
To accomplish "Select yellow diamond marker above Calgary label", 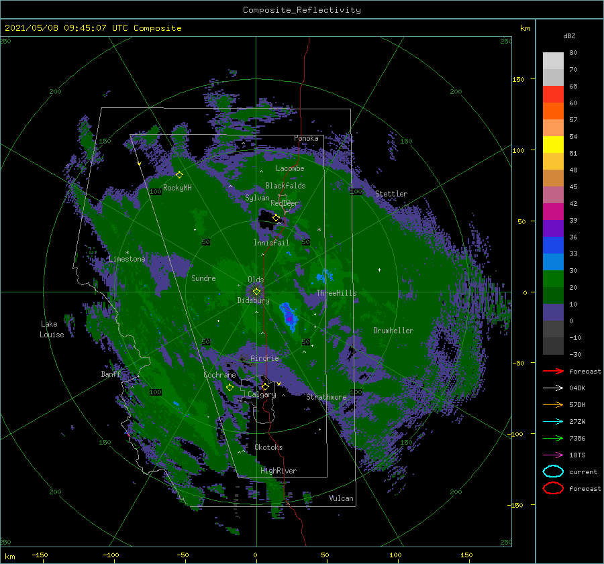I will [x=265, y=386].
